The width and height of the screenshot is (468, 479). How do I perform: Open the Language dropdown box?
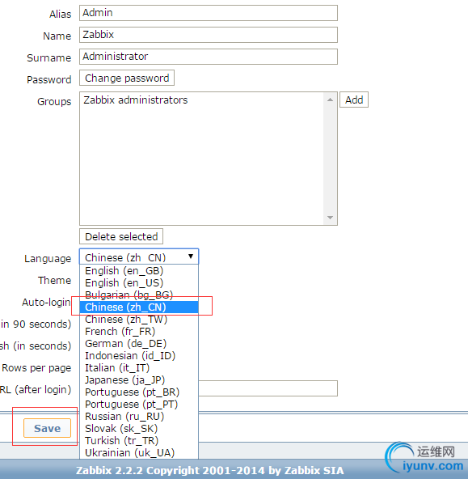[x=139, y=256]
